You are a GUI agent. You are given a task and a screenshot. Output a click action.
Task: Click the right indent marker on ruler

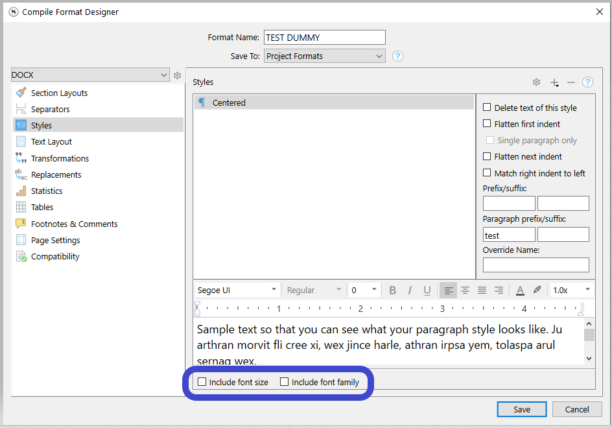(x=580, y=313)
